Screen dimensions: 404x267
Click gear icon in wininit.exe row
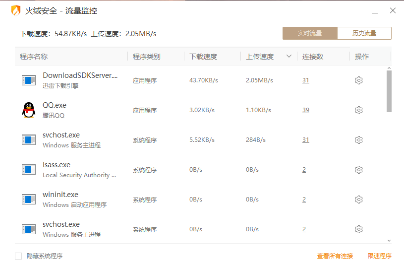(359, 200)
